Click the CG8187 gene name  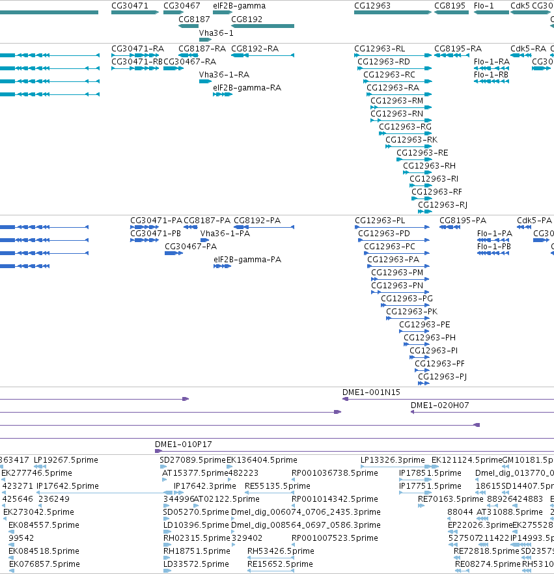[x=194, y=20]
